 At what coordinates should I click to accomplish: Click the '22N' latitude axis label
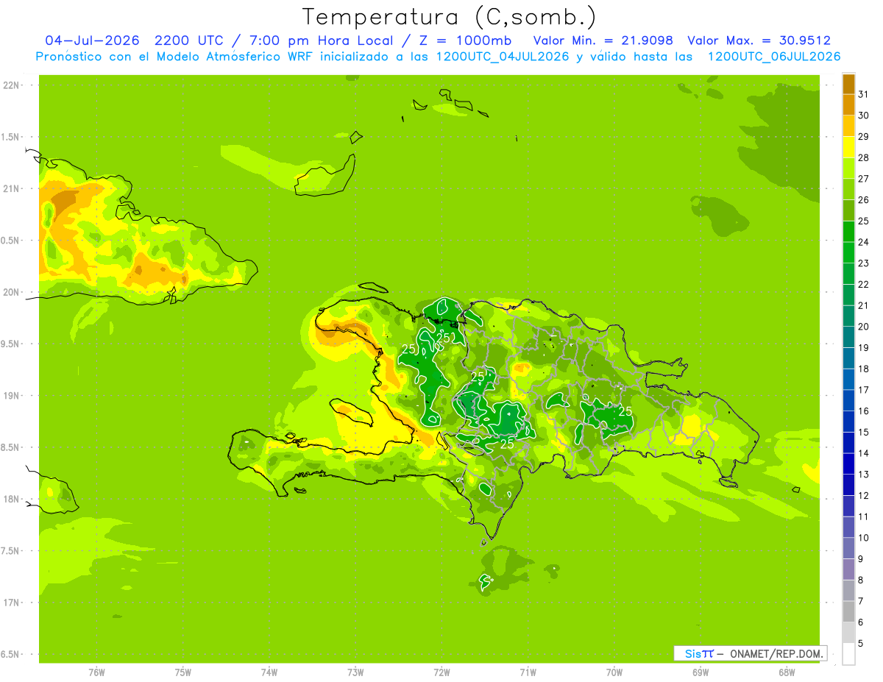pos(10,85)
